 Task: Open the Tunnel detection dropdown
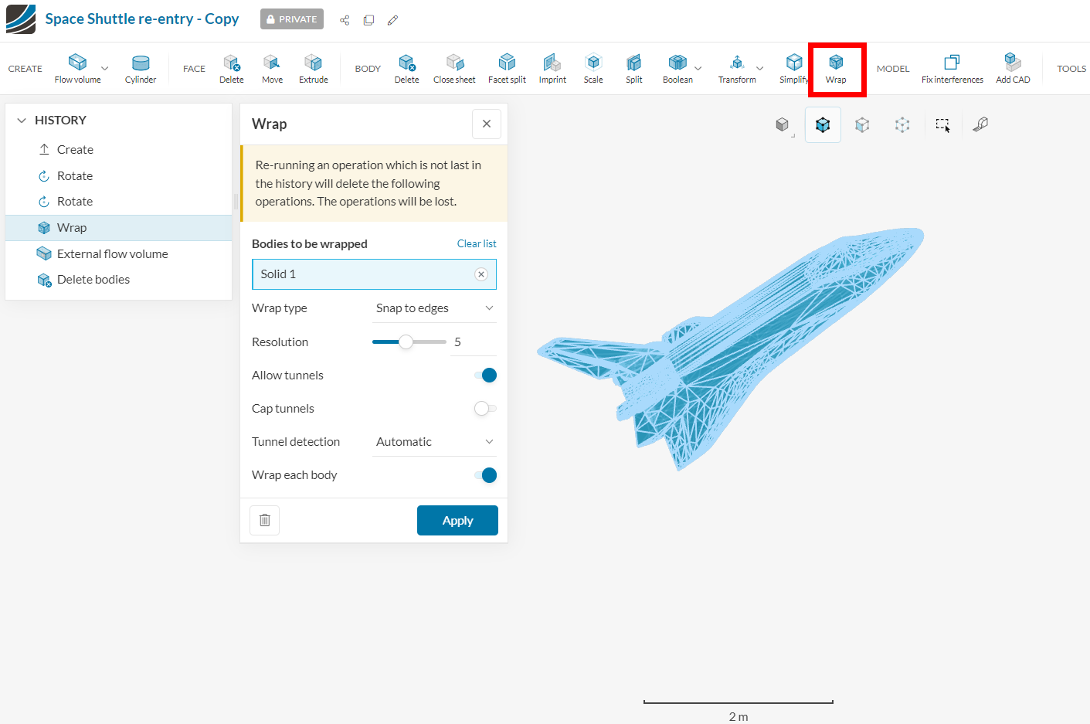pos(434,441)
